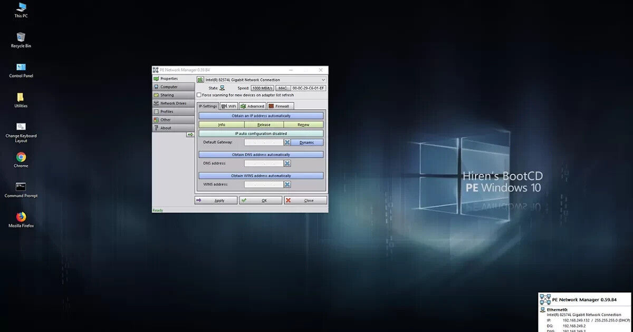Toggle Obtain an IP address automatically
This screenshot has height=332, width=633.
261,115
